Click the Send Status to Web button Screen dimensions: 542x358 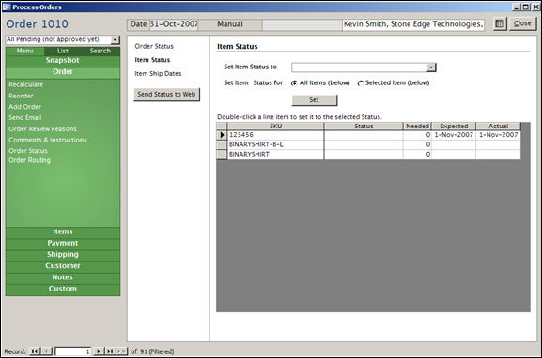[166, 94]
